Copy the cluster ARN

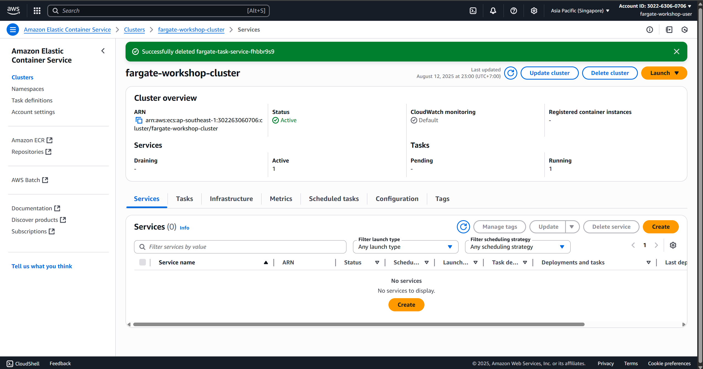click(139, 120)
